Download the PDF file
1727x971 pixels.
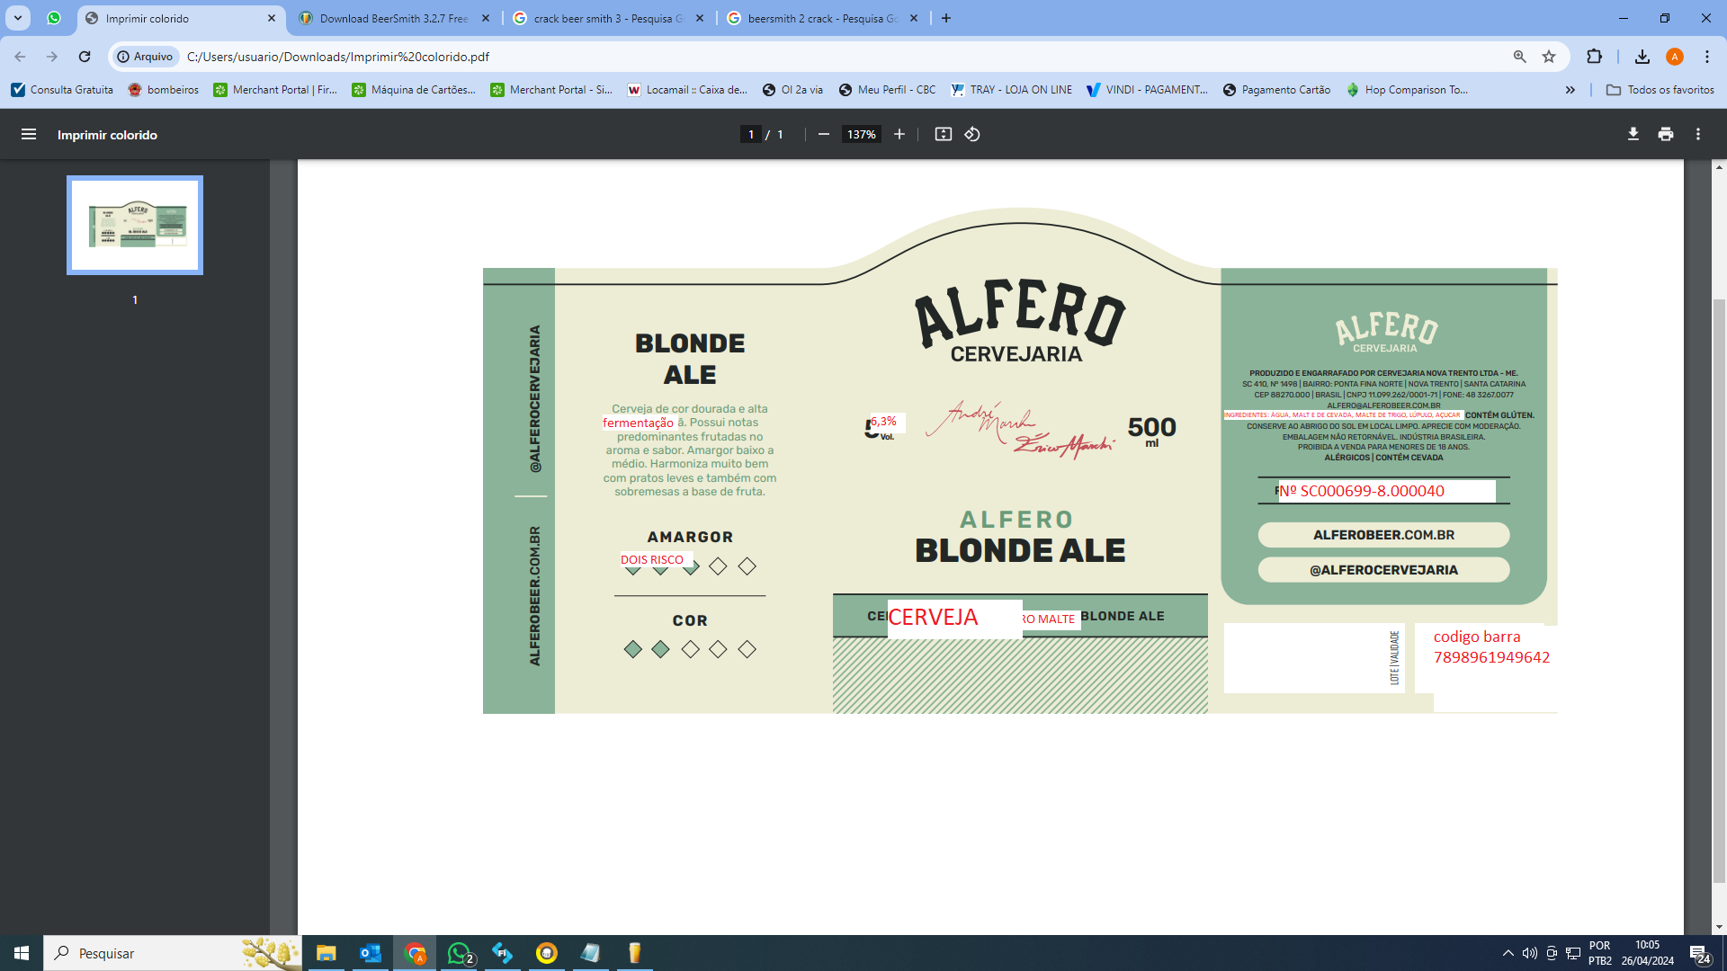[x=1633, y=134]
